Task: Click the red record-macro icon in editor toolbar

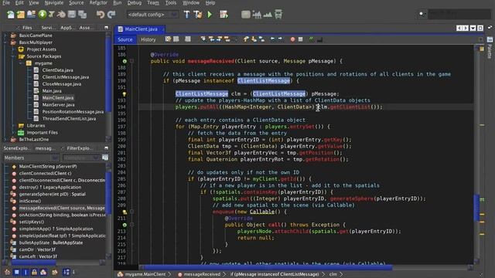Action: pos(292,39)
